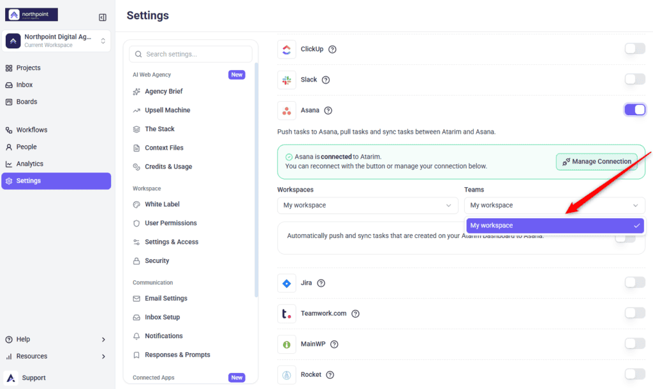Viewport: 653px width, 389px height.
Task: Click the Support link at bottom
Action: point(33,378)
